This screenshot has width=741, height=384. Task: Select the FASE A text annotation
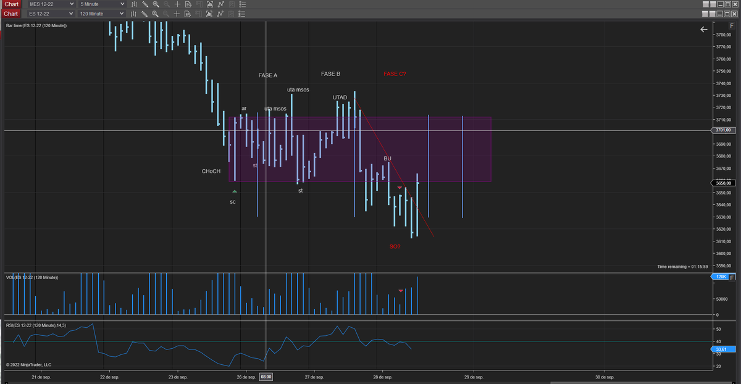point(268,75)
